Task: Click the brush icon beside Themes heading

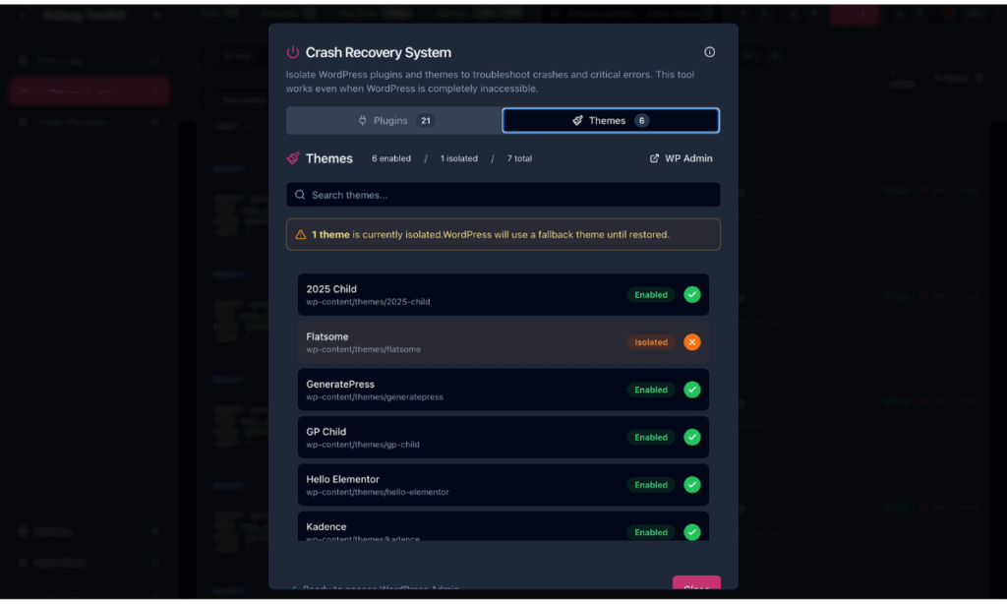Action: coord(293,158)
